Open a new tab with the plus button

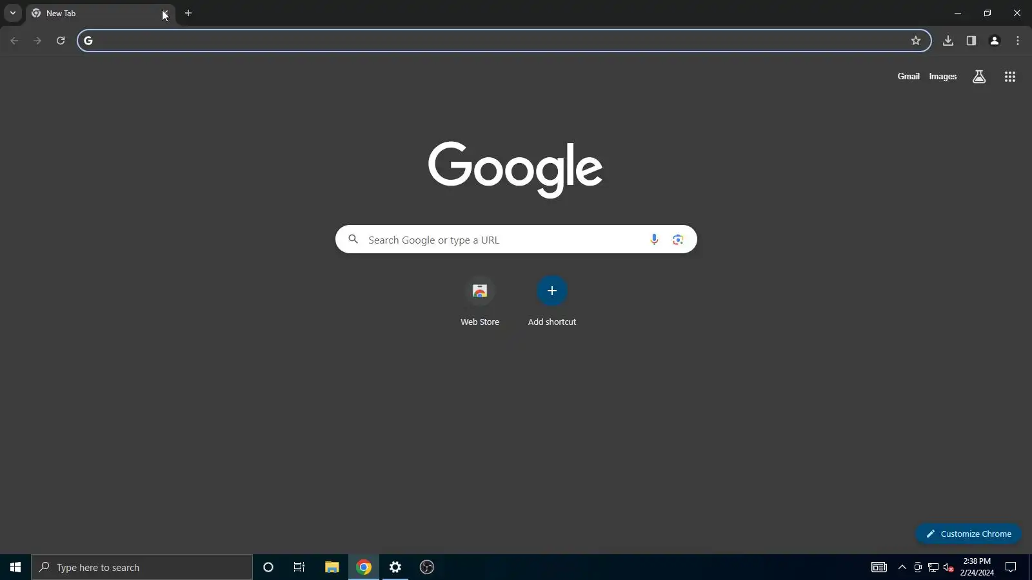pos(188,13)
